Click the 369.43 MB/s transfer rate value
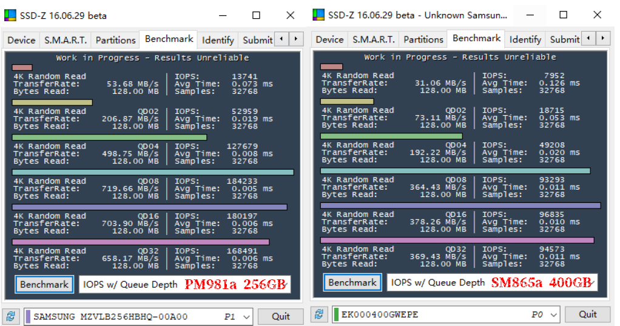This screenshot has height=326, width=620. point(438,256)
